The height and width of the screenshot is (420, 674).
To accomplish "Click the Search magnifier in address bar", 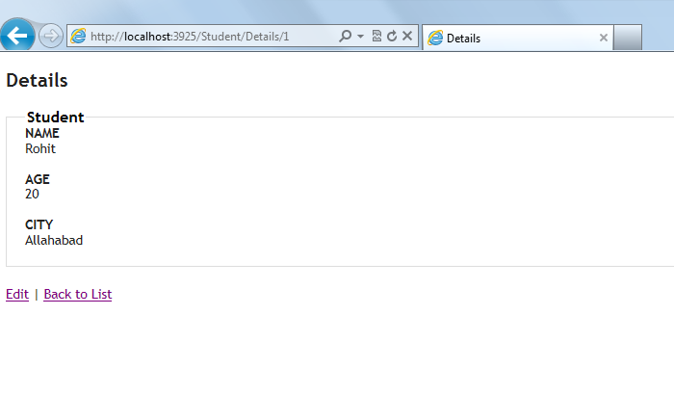I will [x=346, y=37].
